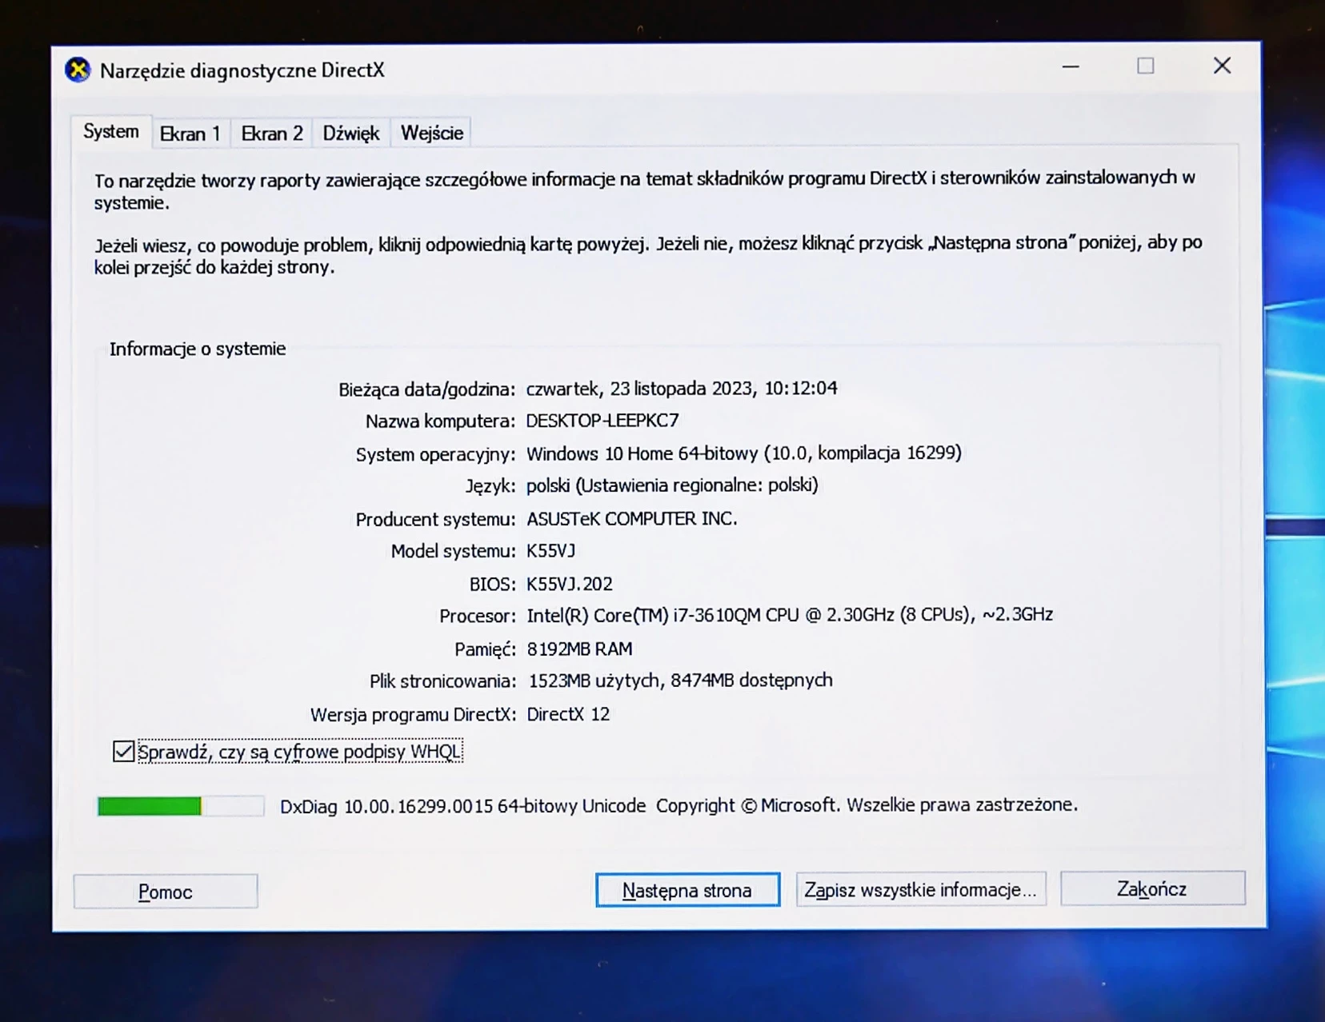Select the System tab
This screenshot has height=1022, width=1325.
(111, 132)
